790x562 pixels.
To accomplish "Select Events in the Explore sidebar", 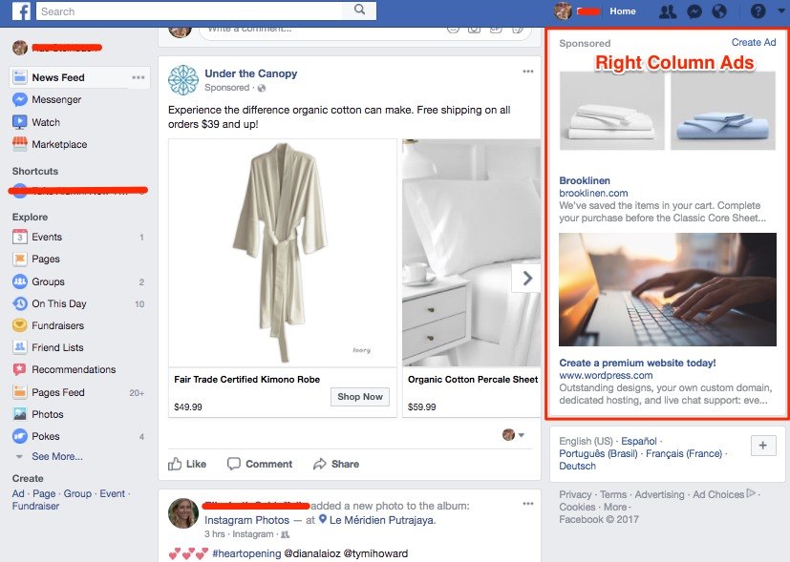I will point(47,237).
